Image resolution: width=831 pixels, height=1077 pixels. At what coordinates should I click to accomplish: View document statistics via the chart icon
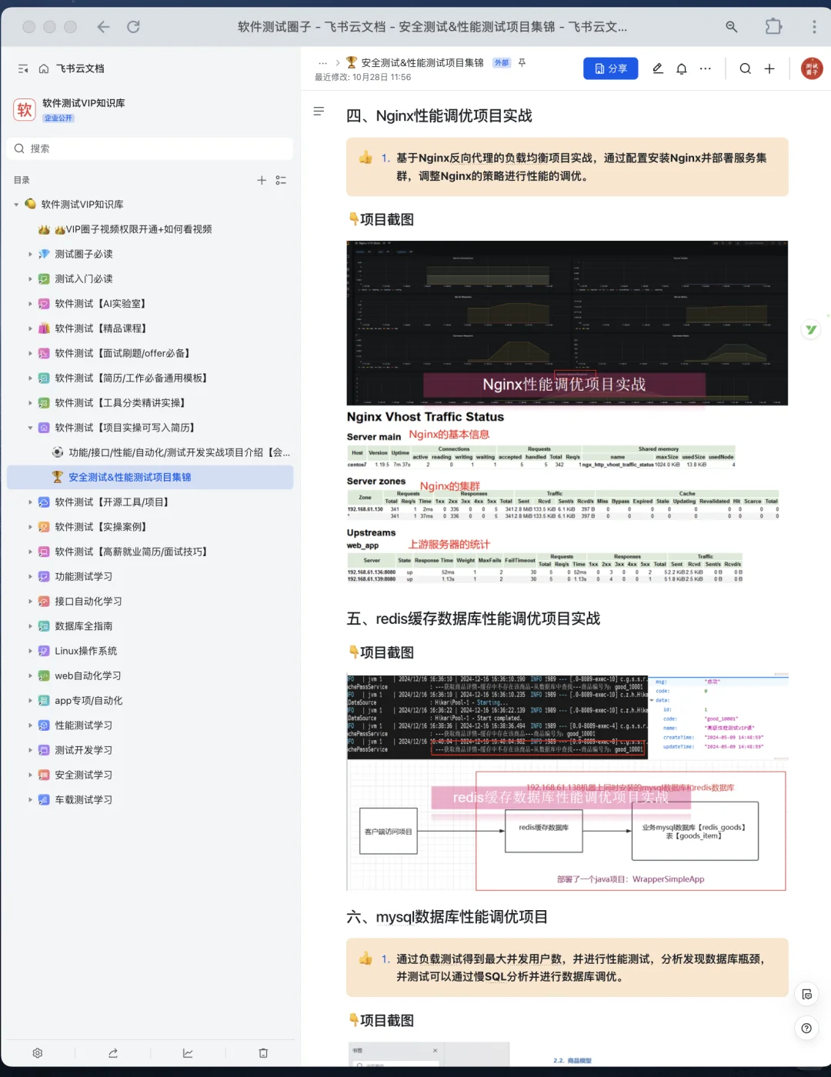[x=187, y=1052]
